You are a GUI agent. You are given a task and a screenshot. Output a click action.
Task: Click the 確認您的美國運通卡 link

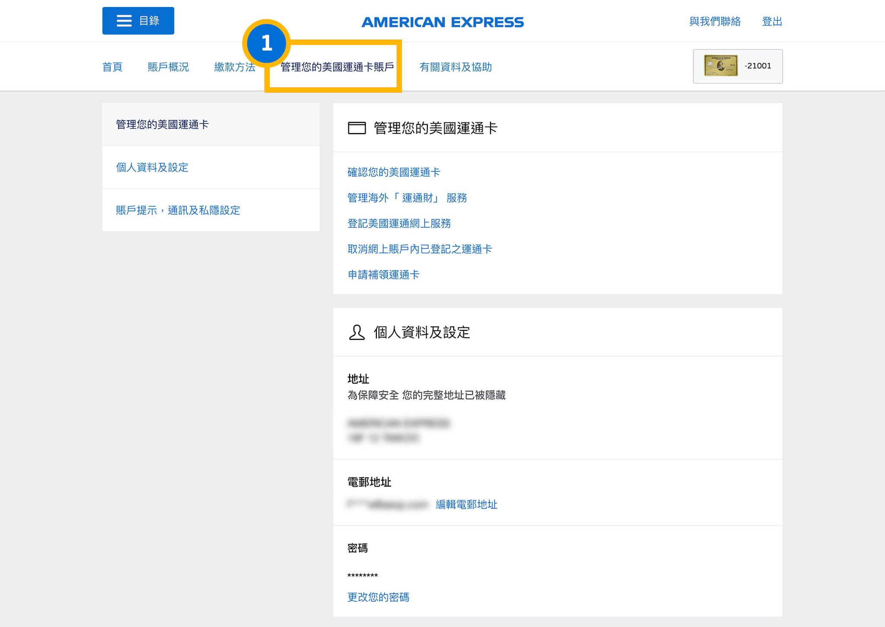(393, 172)
